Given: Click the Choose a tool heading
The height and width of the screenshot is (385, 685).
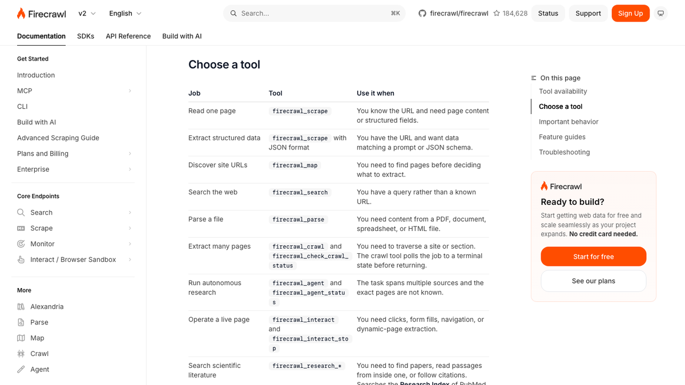Looking at the screenshot, I should point(224,64).
